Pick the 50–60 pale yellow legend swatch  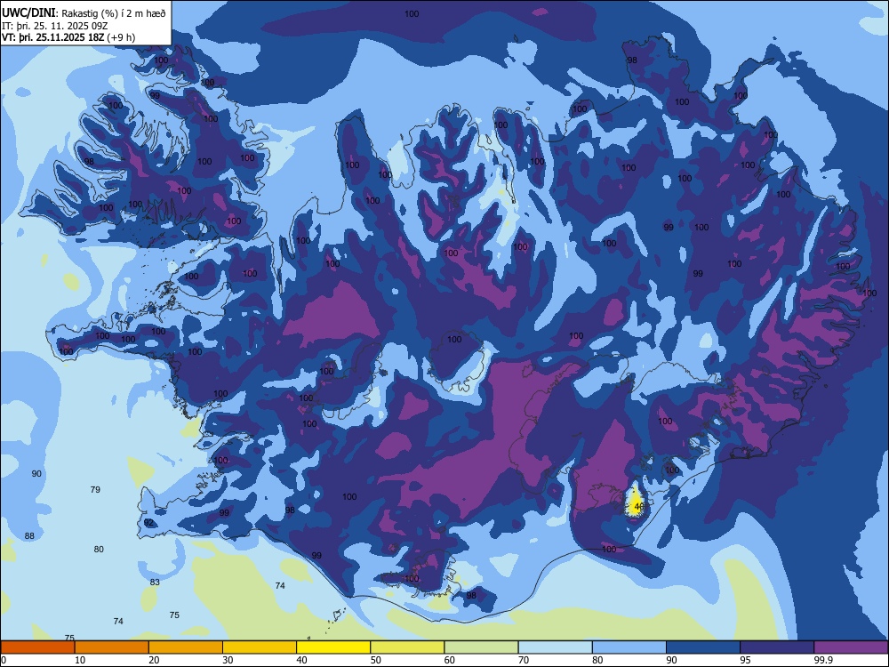pyautogui.click(x=408, y=647)
